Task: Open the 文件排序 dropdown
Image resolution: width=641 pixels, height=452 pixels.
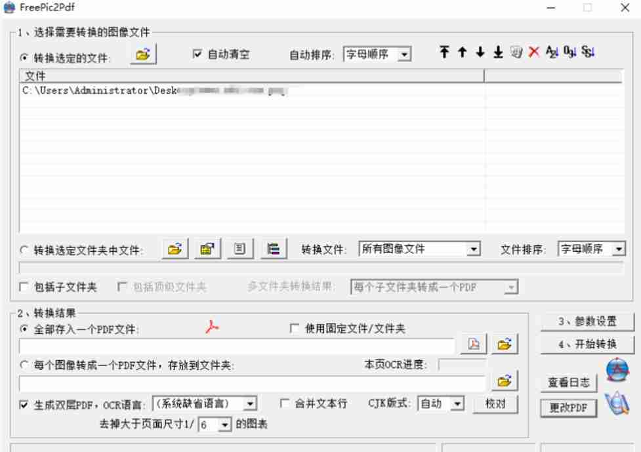Action: (592, 249)
